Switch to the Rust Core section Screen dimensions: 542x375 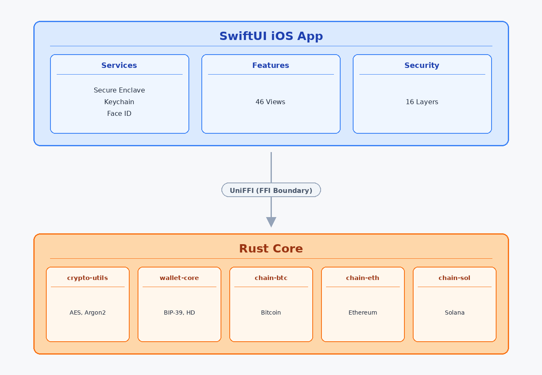click(x=271, y=248)
